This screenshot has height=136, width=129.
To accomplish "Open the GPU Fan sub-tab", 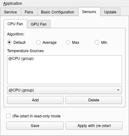I will click(x=39, y=24).
